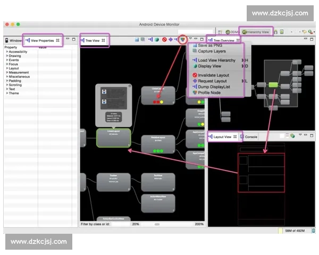Expand the Events property group

(x=7, y=60)
